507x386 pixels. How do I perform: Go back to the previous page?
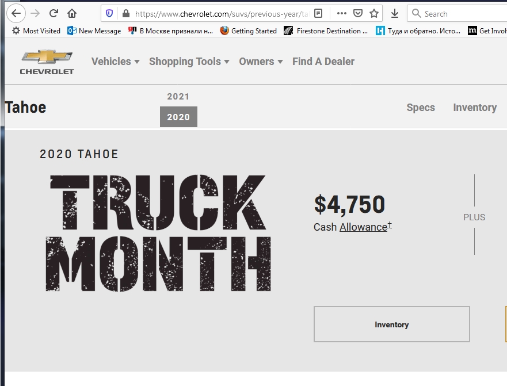[16, 13]
